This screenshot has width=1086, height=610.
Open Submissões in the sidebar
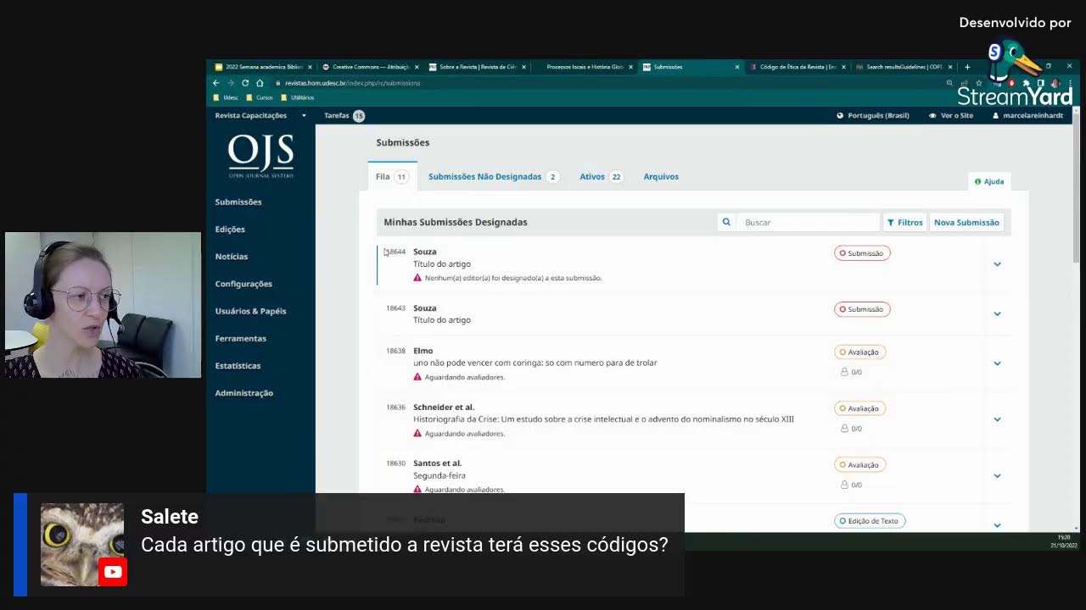click(238, 202)
